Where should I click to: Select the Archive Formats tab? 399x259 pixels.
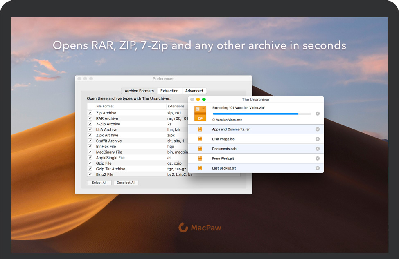[x=139, y=91]
